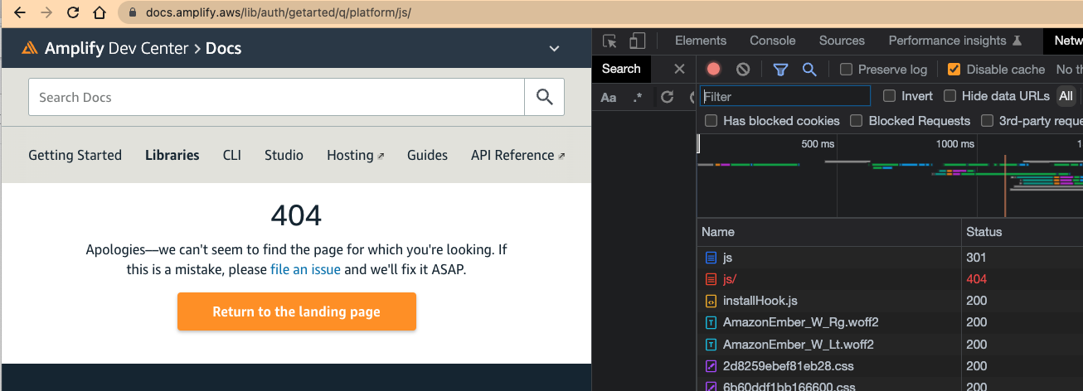
Task: Select AmazonEmber_W_Lt.woff2 request
Action: [890, 344]
